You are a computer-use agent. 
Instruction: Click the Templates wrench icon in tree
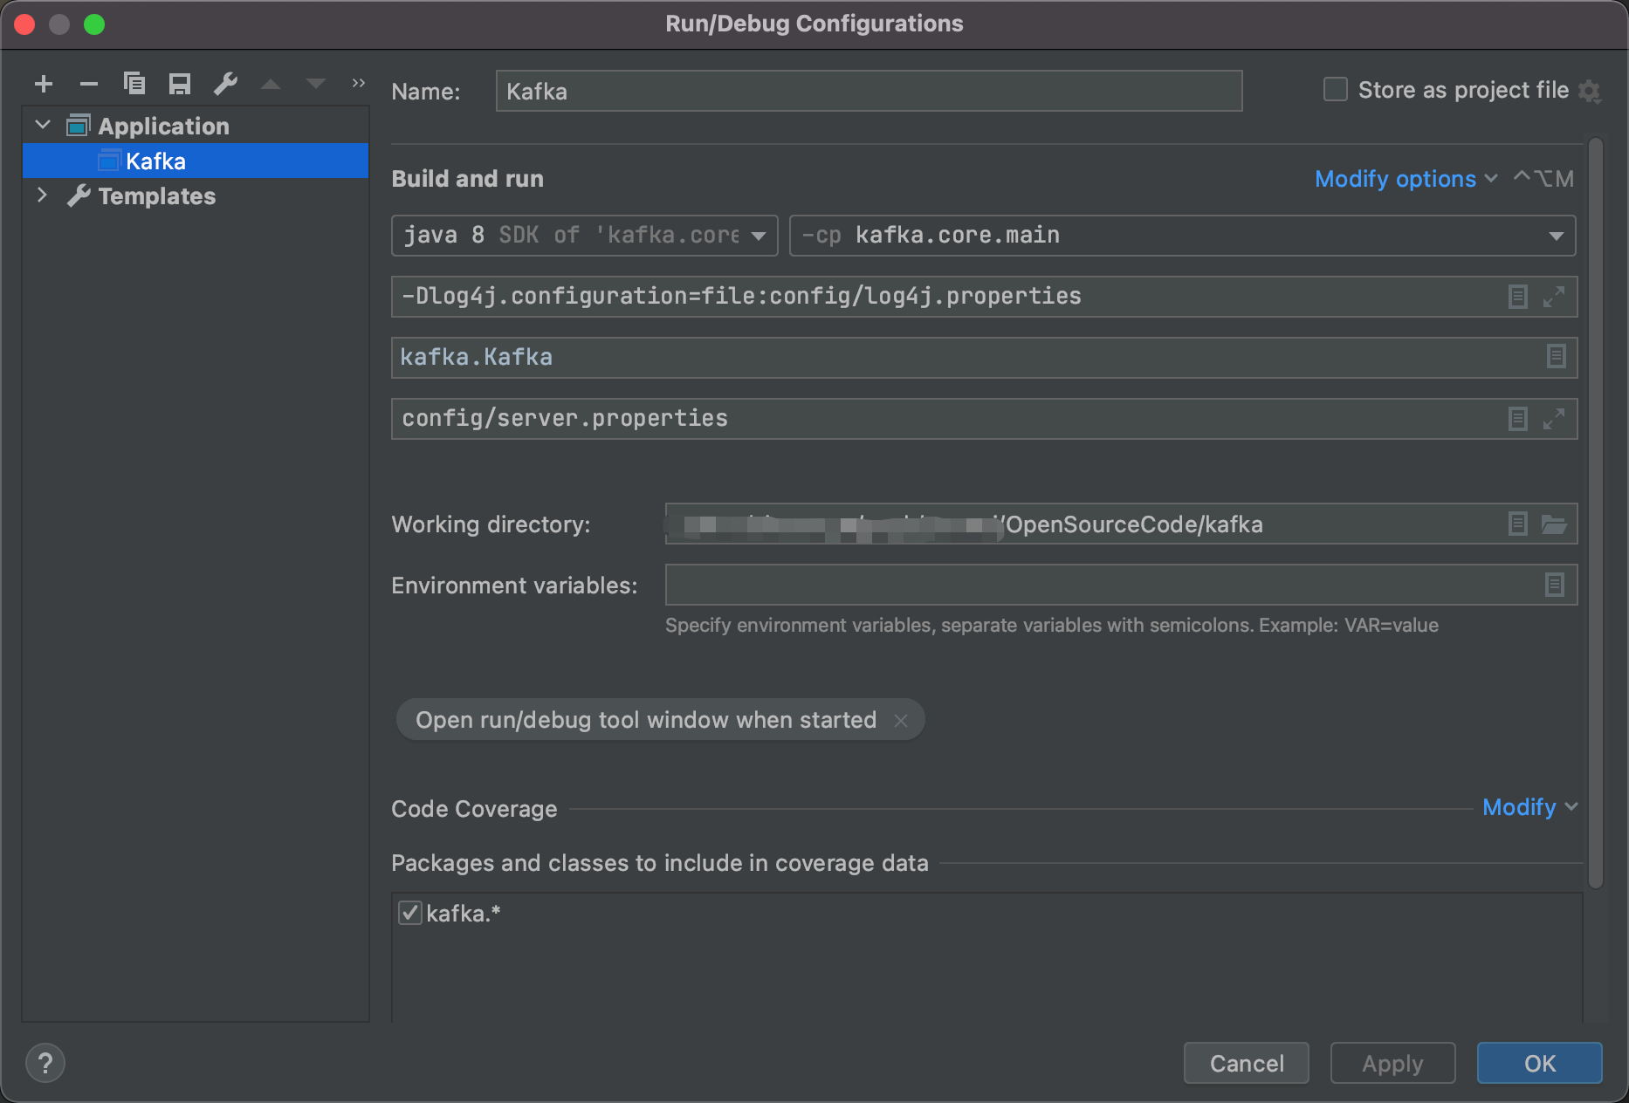79,195
